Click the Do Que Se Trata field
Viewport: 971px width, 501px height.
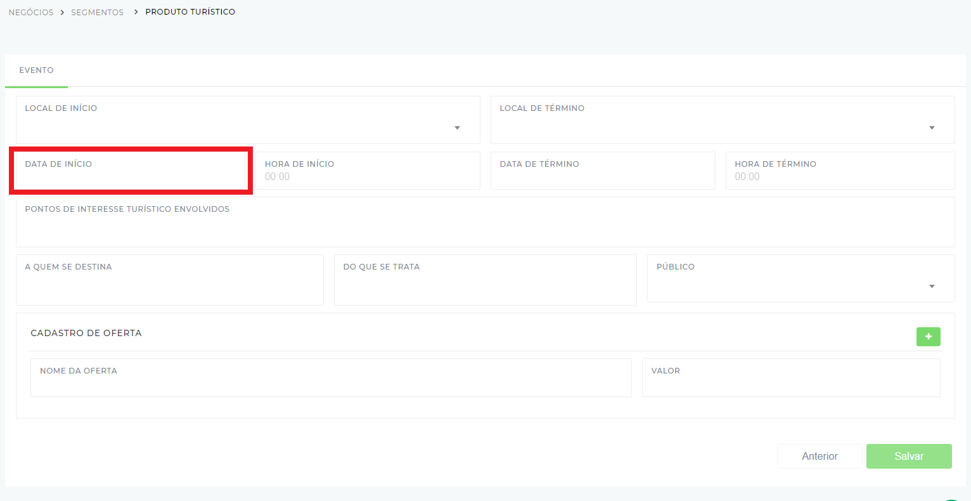[485, 280]
